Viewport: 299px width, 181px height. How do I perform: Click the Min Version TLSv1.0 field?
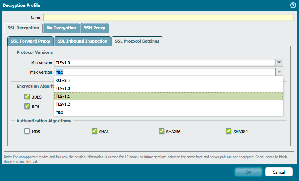[165, 63]
